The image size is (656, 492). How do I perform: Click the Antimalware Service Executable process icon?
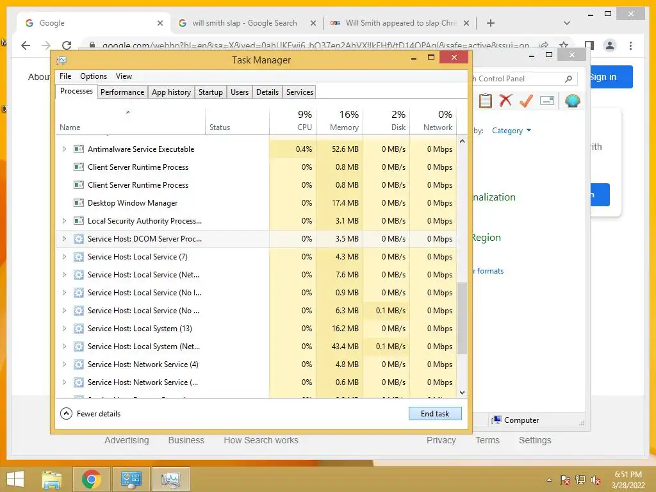[79, 149]
